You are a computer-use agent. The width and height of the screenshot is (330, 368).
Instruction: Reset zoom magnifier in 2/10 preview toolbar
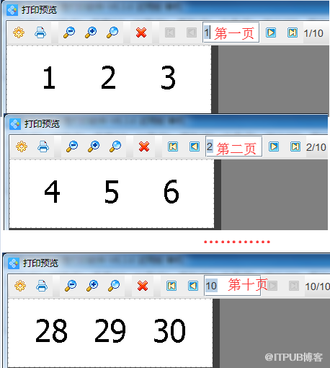tap(115, 146)
